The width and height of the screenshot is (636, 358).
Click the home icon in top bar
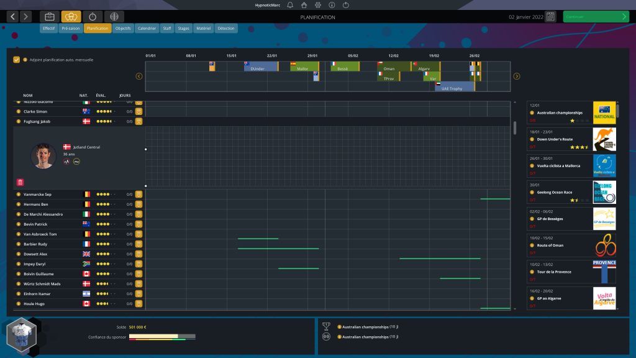(x=304, y=5)
